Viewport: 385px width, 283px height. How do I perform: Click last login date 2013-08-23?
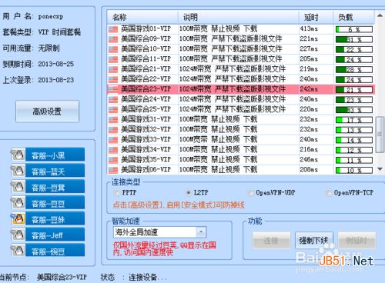click(x=56, y=80)
